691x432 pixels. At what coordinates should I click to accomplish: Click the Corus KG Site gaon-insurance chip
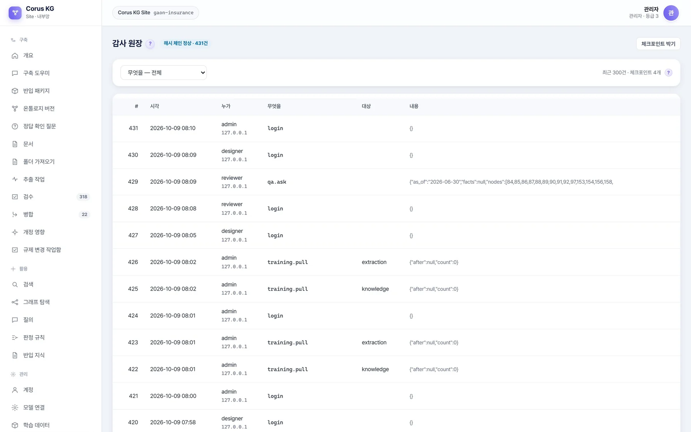point(155,13)
